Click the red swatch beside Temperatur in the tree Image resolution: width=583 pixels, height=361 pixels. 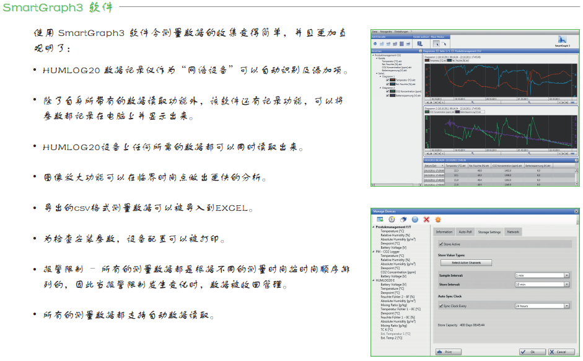click(x=392, y=80)
